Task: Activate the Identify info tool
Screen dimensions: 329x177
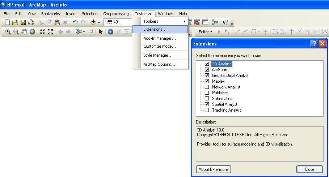Action: coord(110,32)
